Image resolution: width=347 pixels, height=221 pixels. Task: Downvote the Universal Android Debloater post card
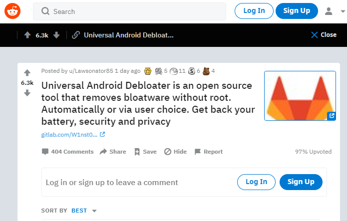click(x=27, y=93)
